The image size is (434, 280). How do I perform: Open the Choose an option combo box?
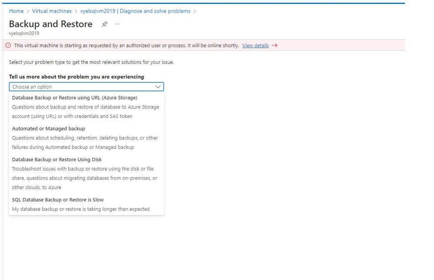click(86, 87)
